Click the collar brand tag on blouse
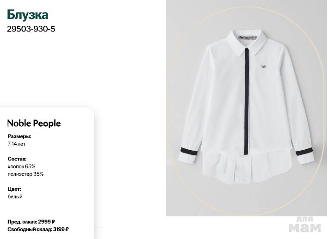This screenshot has height=239, width=328. click(x=248, y=37)
